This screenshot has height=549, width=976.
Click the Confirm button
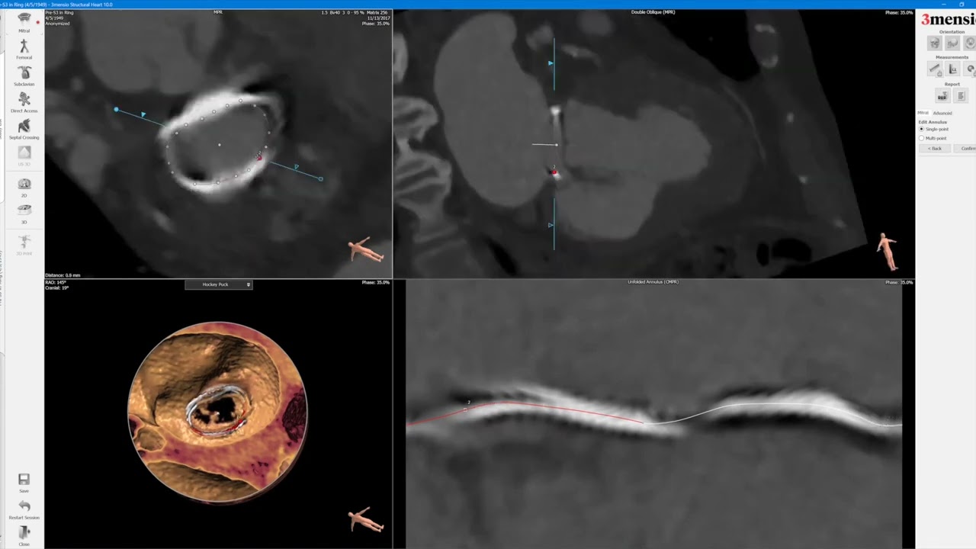coord(967,149)
